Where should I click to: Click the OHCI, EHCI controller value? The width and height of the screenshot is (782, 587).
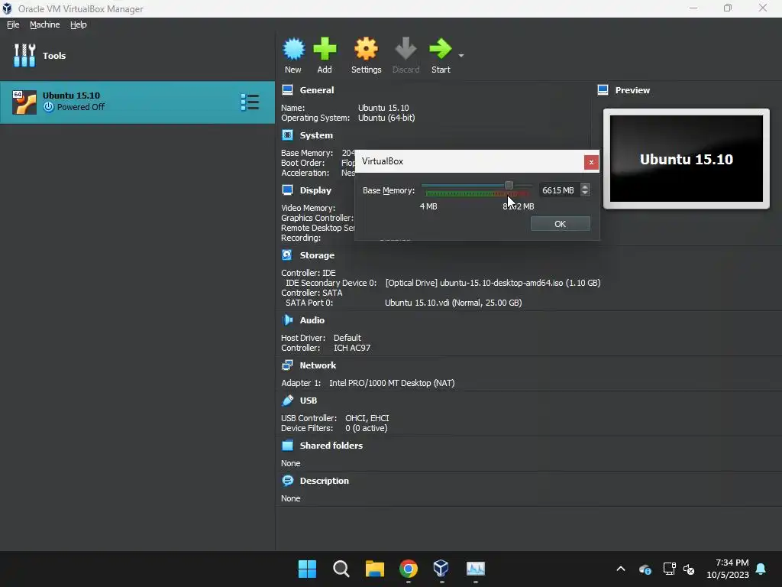[x=367, y=418]
